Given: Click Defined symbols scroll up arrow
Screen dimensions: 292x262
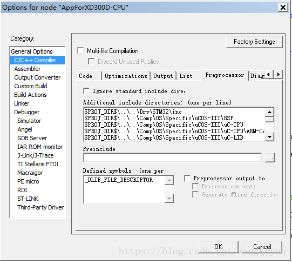Looking at the screenshot, I should tap(169, 180).
